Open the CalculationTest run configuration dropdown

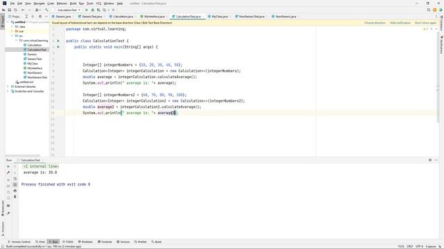(67, 10)
